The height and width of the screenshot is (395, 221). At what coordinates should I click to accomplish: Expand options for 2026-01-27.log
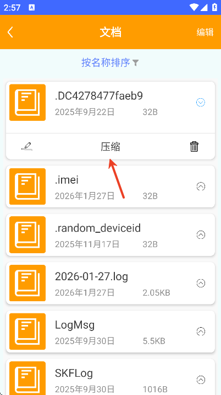coord(201,283)
